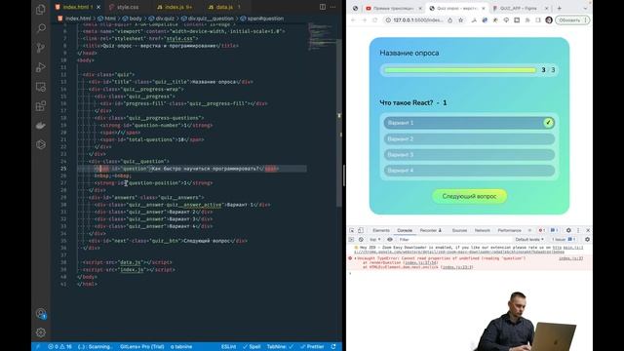Click the inspect element picker in DevTools

click(x=352, y=230)
